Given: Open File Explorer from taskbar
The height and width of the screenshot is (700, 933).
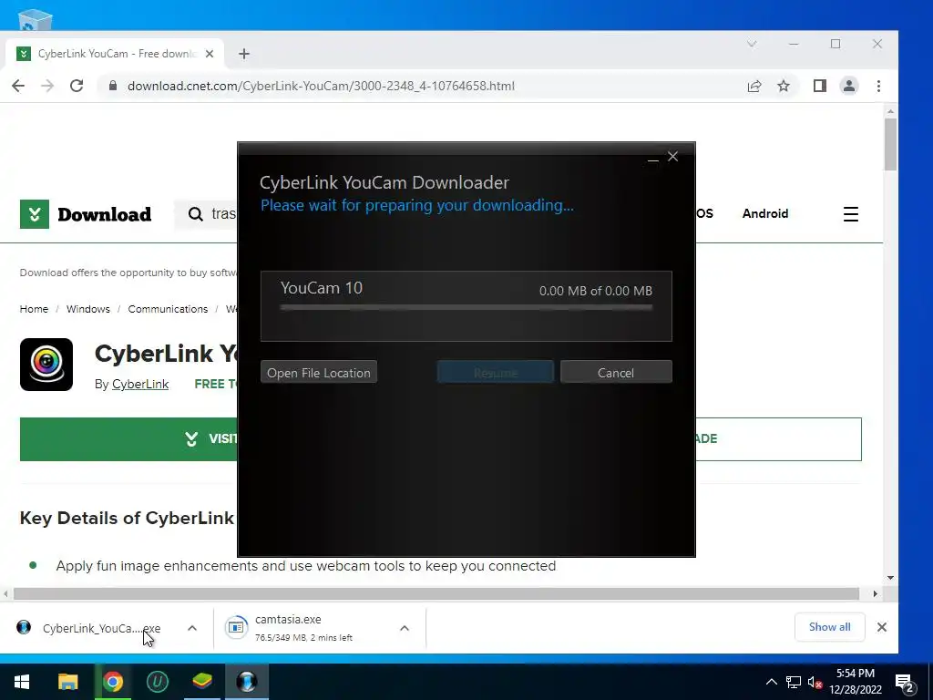Looking at the screenshot, I should pos(67,682).
